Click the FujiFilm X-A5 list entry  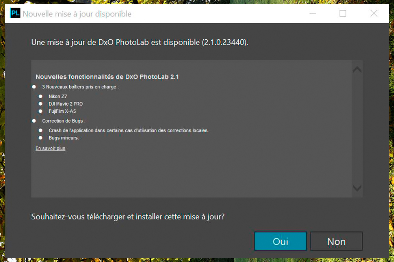62,111
